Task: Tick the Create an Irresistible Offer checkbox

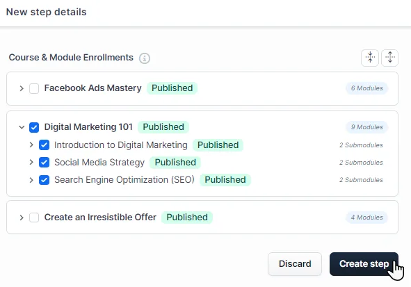Action: 34,218
